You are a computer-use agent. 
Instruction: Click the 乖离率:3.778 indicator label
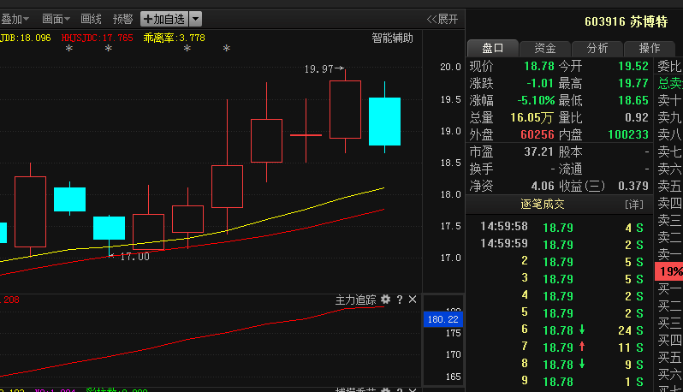click(174, 38)
